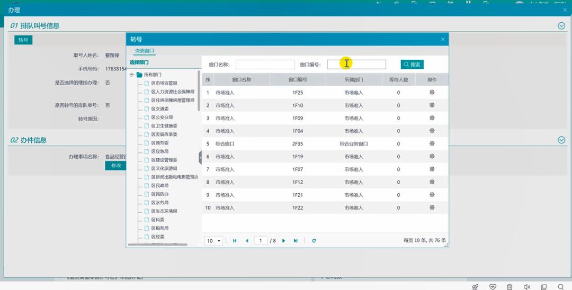The width and height of the screenshot is (572, 290).
Task: Open the page size dropdown showing 10
Action: [x=213, y=241]
